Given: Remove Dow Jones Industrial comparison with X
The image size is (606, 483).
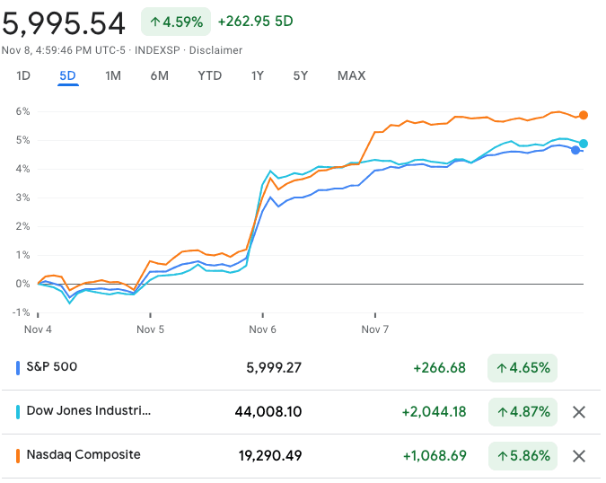Looking at the screenshot, I should [579, 412].
